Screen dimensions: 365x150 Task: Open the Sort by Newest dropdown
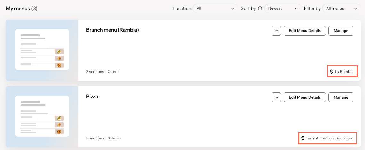[x=283, y=8]
